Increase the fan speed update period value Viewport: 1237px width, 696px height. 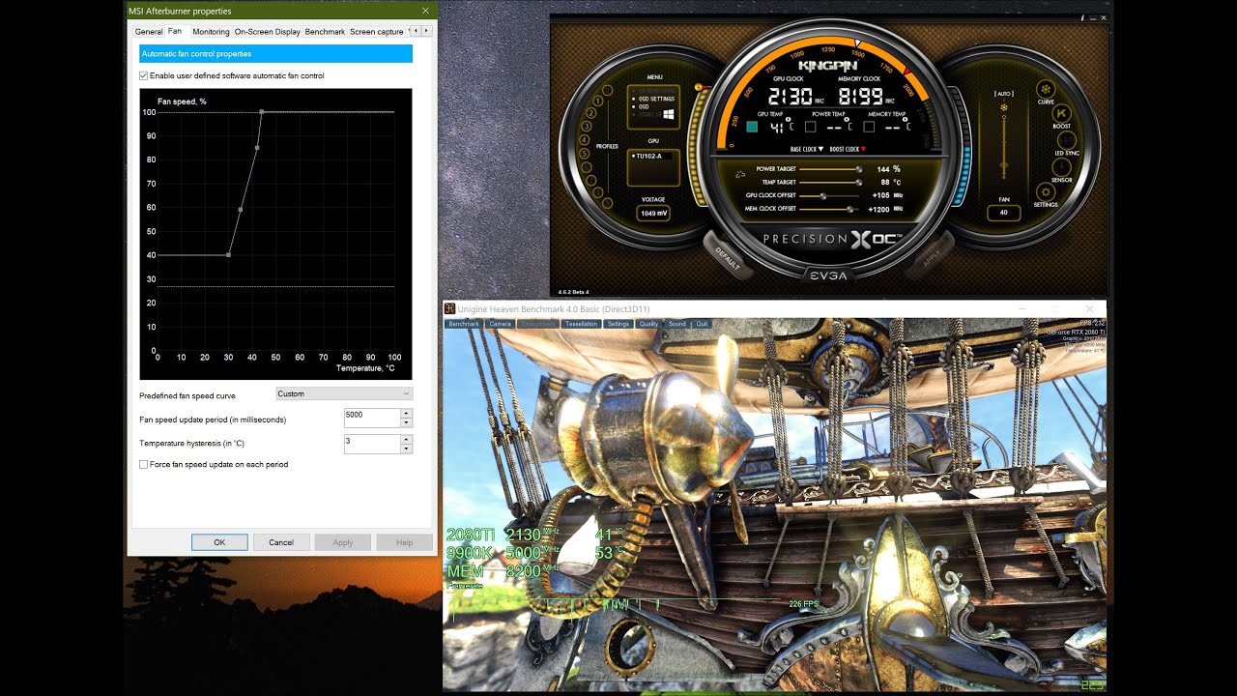pyautogui.click(x=406, y=413)
